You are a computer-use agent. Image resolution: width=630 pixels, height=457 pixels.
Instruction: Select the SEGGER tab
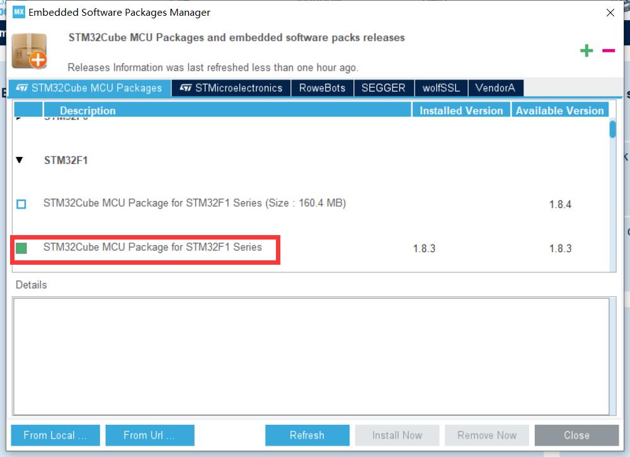[x=384, y=88]
